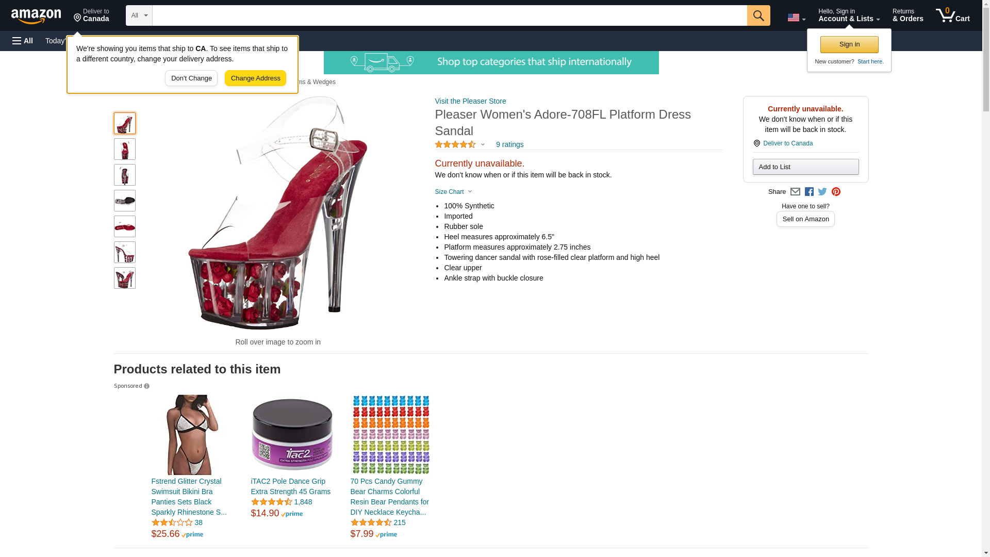
Task: Open Account & Lists menu
Action: [x=849, y=15]
